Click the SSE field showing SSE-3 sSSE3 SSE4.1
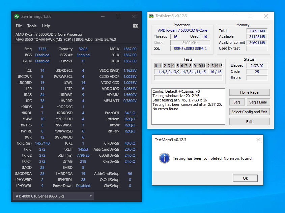 pos(190,49)
